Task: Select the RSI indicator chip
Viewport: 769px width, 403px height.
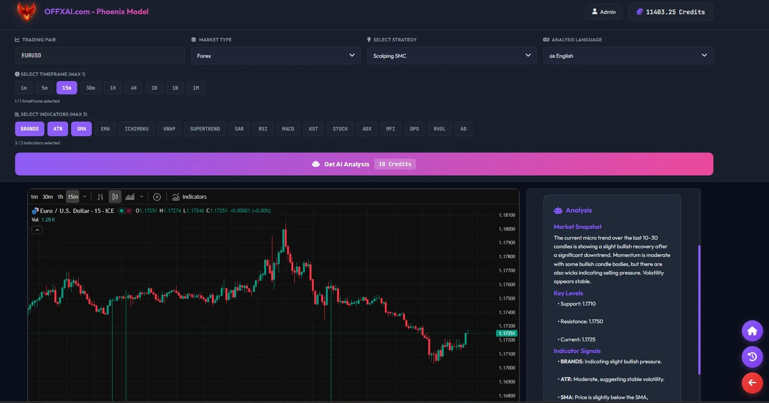Action: (263, 129)
